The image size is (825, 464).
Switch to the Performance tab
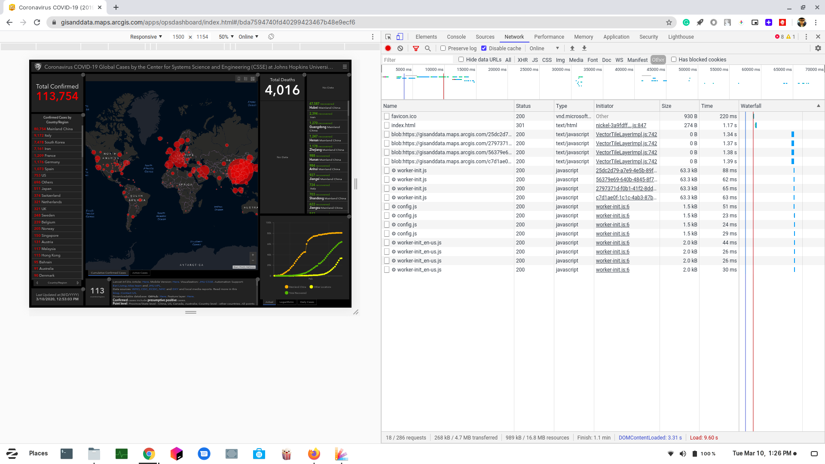click(x=549, y=37)
